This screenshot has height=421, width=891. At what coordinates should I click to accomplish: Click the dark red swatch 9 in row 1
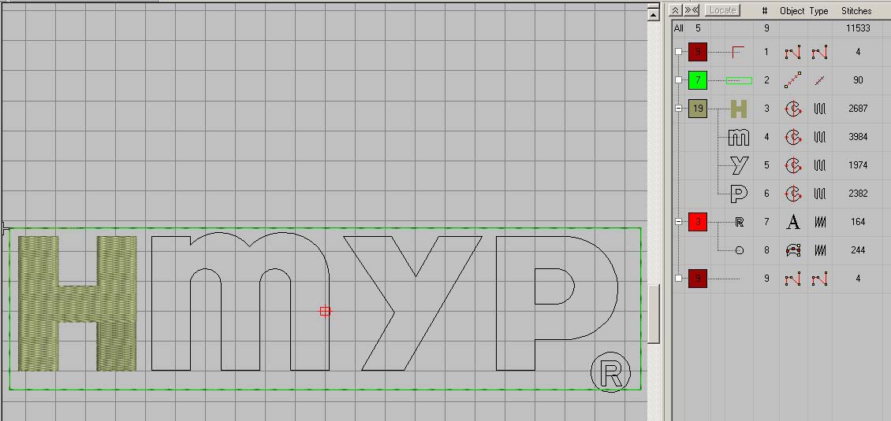(698, 52)
